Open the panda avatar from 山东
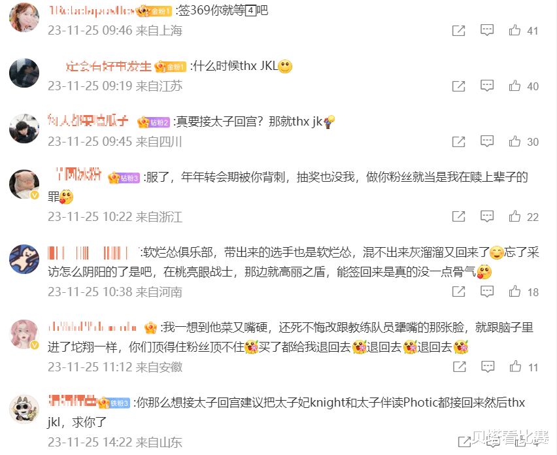Image resolution: width=557 pixels, height=455 pixels. coord(24,409)
